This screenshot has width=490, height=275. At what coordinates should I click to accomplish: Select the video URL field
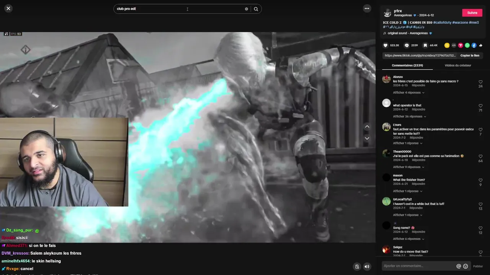[x=420, y=55]
